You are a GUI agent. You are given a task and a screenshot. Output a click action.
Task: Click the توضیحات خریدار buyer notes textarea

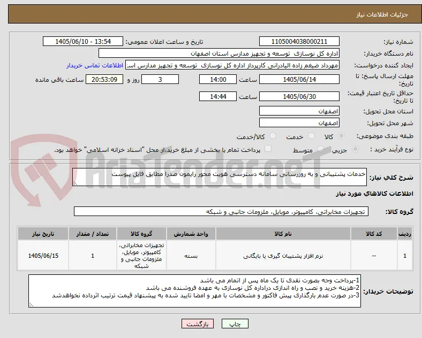click(x=194, y=291)
